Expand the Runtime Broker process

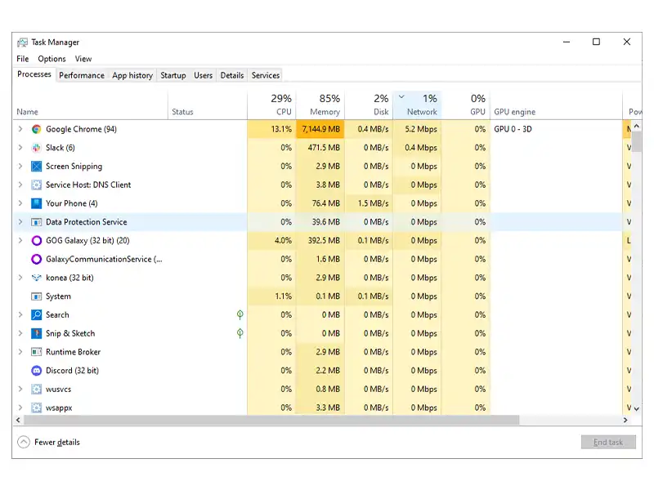coord(20,352)
